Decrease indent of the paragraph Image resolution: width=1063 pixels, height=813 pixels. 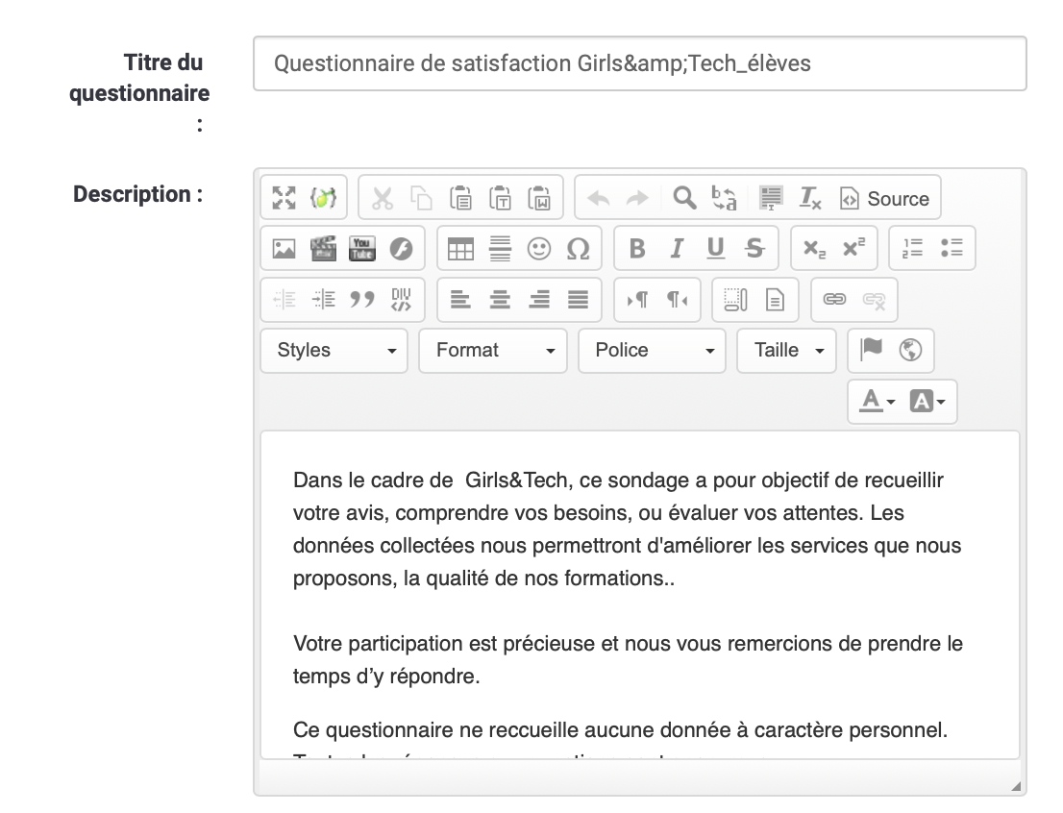284,299
